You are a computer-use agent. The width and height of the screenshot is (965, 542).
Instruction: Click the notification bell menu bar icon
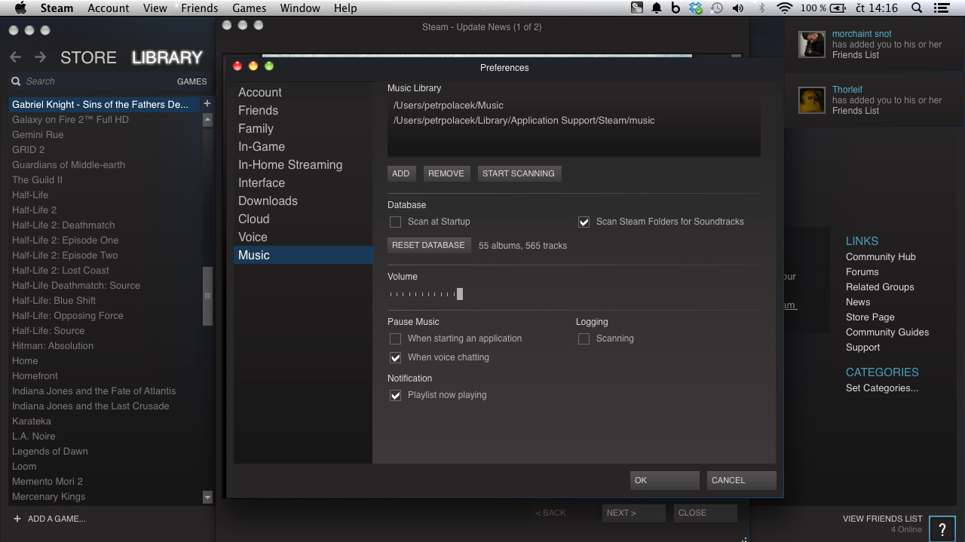point(657,8)
